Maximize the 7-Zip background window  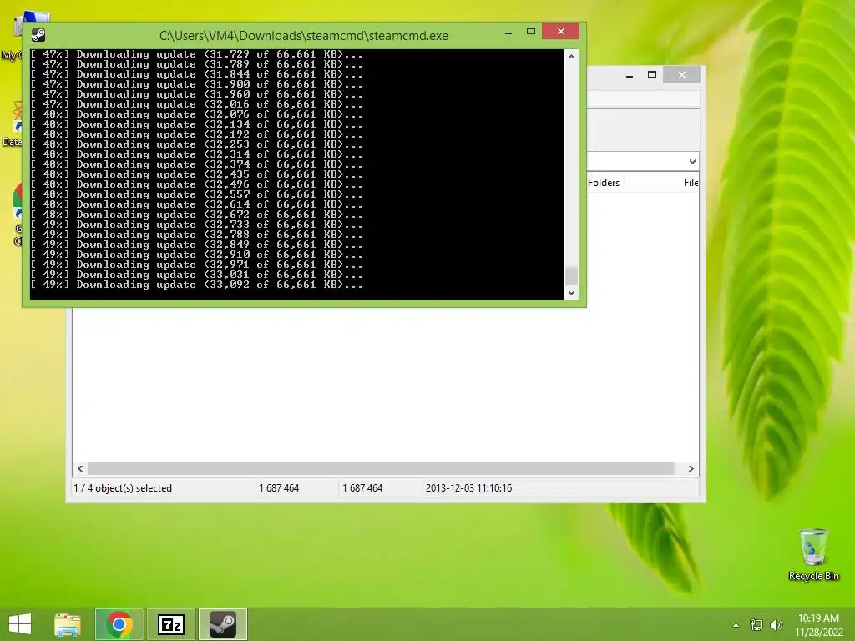point(651,74)
